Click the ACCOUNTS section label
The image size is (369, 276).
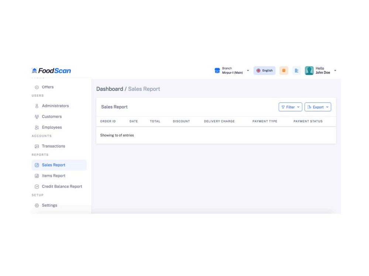click(x=42, y=136)
